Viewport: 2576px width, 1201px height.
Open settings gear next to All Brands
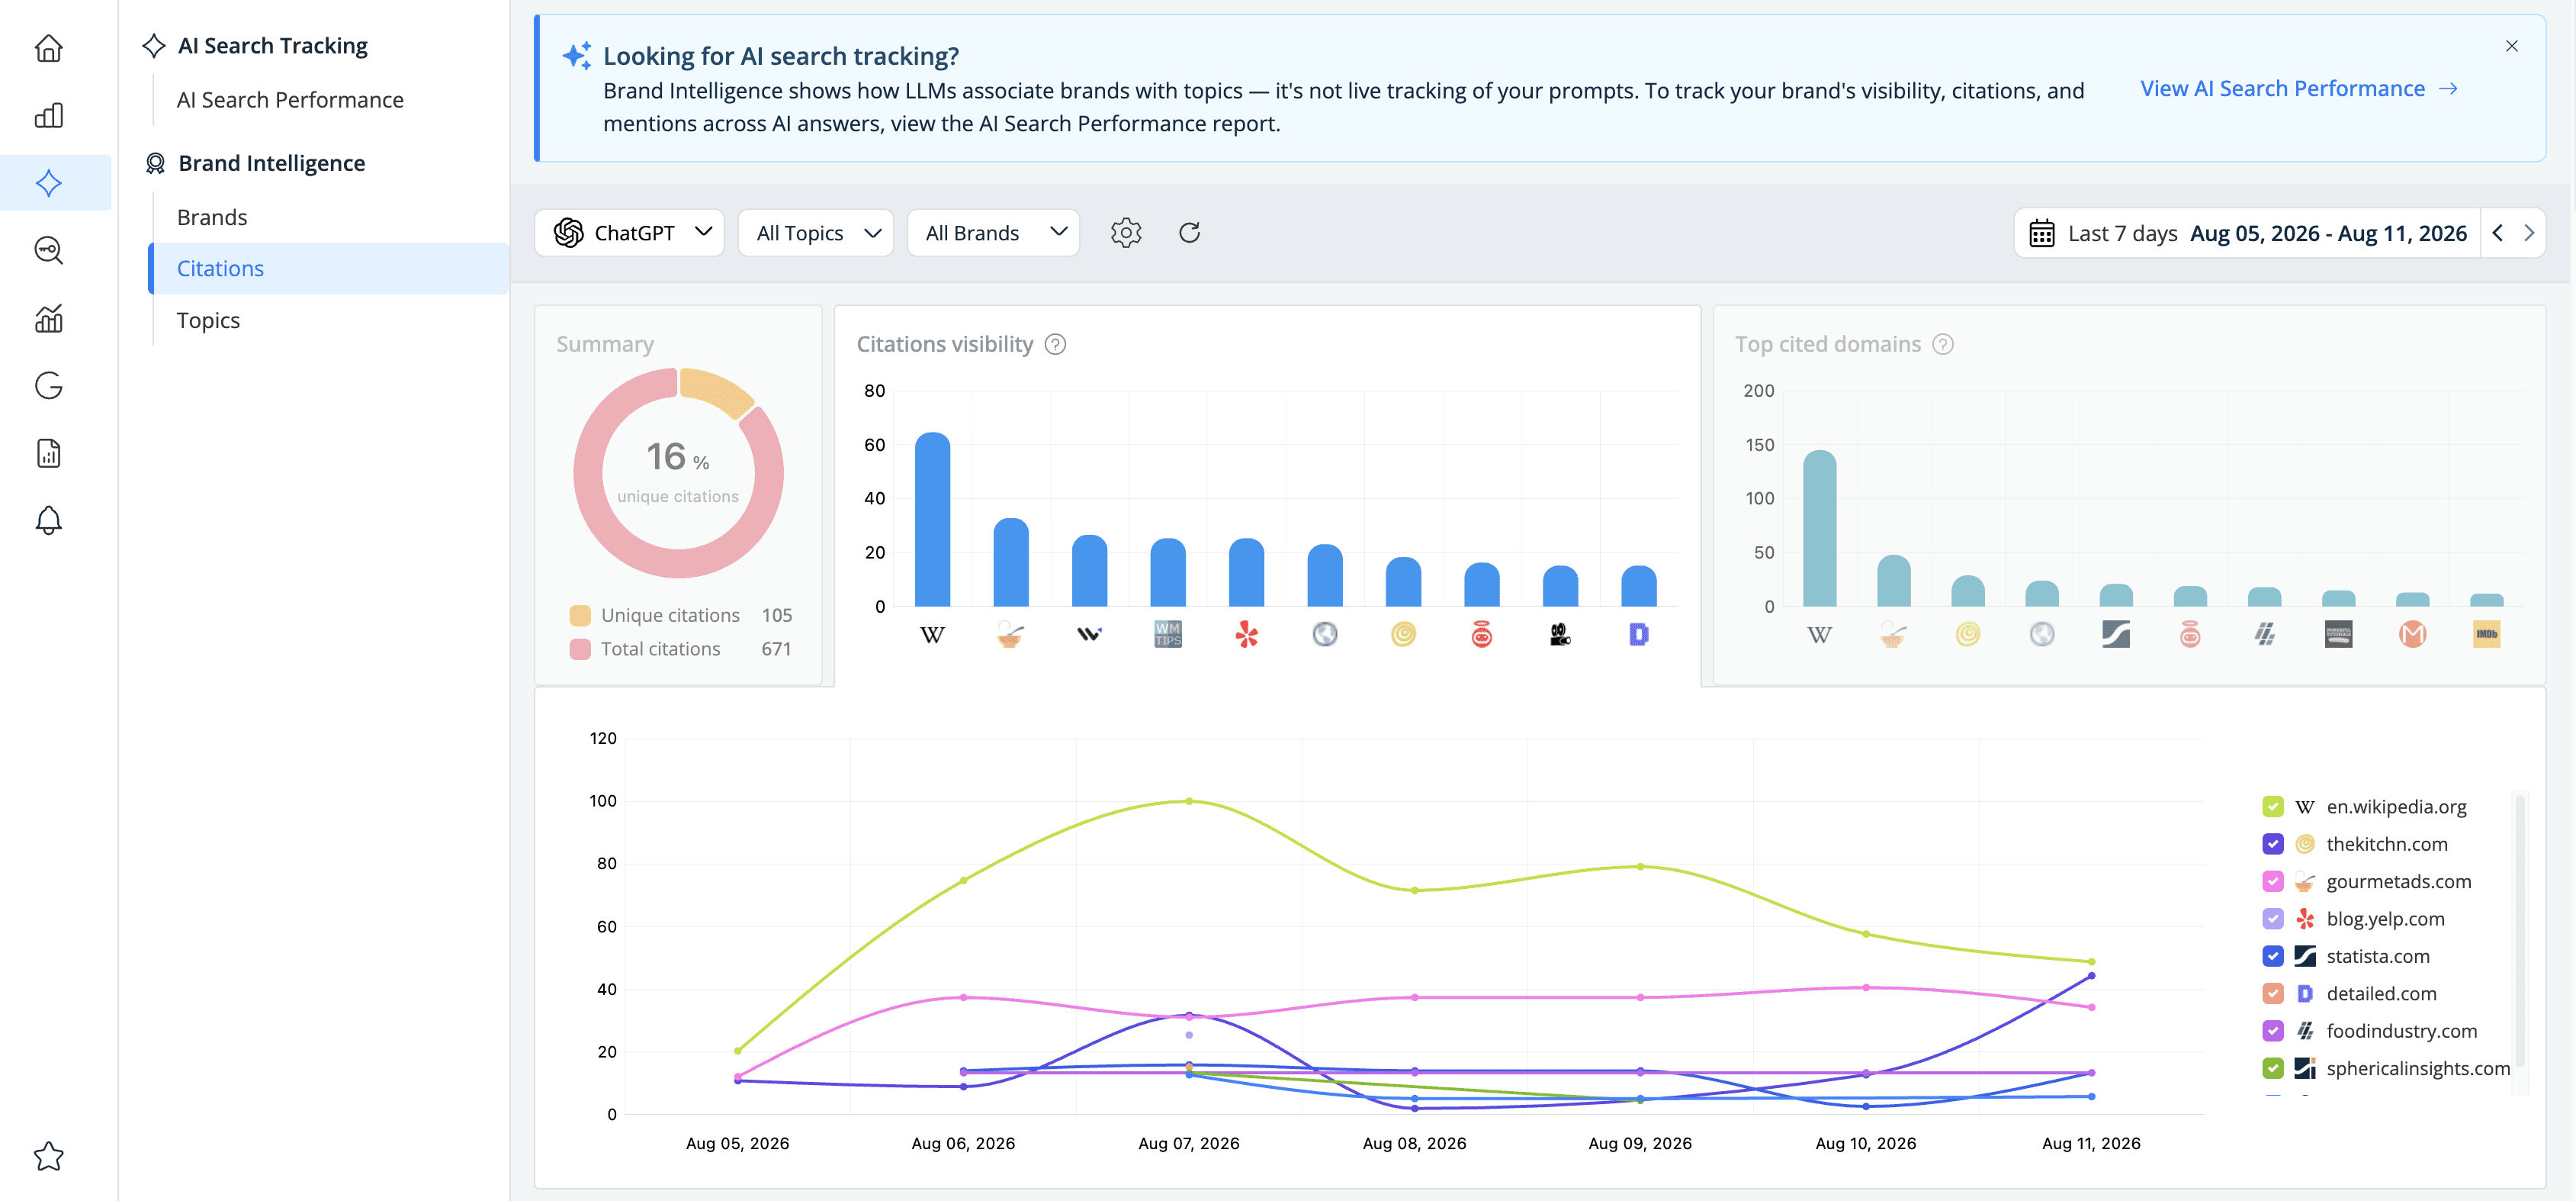(x=1126, y=232)
